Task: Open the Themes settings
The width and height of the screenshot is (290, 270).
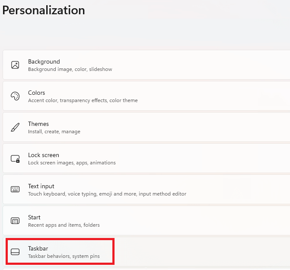Action: (146, 127)
